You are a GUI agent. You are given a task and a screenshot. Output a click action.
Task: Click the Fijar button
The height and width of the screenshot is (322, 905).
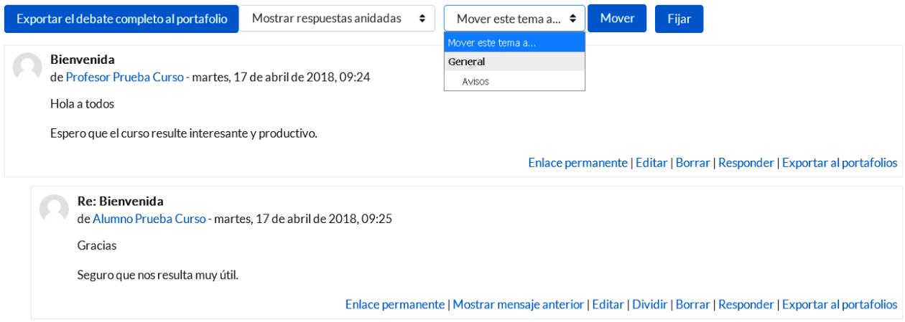[x=679, y=19]
